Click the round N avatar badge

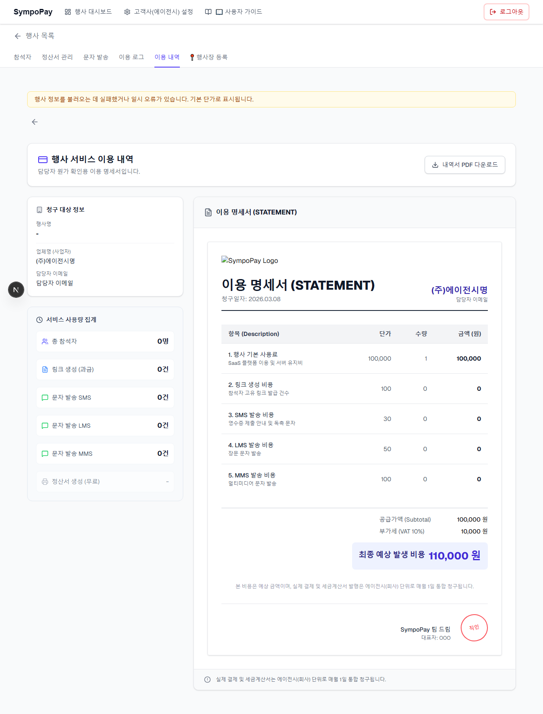click(x=16, y=290)
